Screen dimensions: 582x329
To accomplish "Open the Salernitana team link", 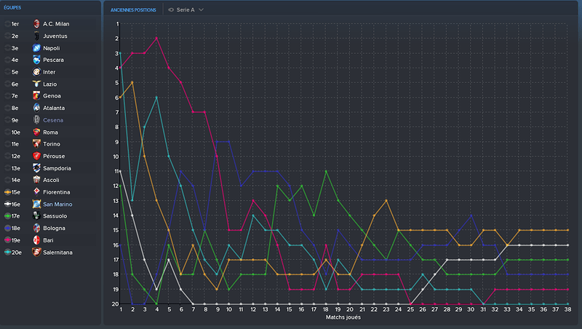I will click(57, 252).
